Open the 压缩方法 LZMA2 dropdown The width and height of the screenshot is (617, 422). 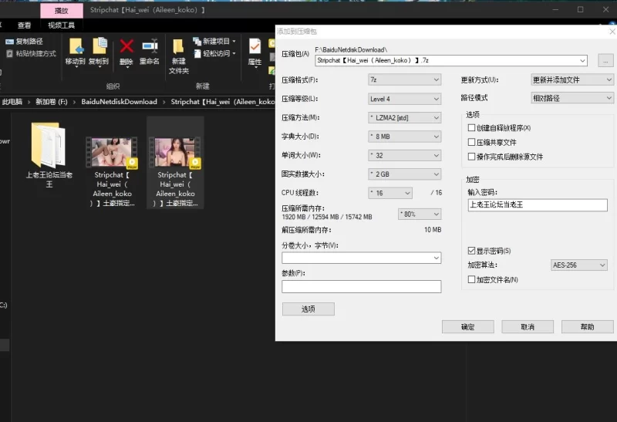coord(404,118)
